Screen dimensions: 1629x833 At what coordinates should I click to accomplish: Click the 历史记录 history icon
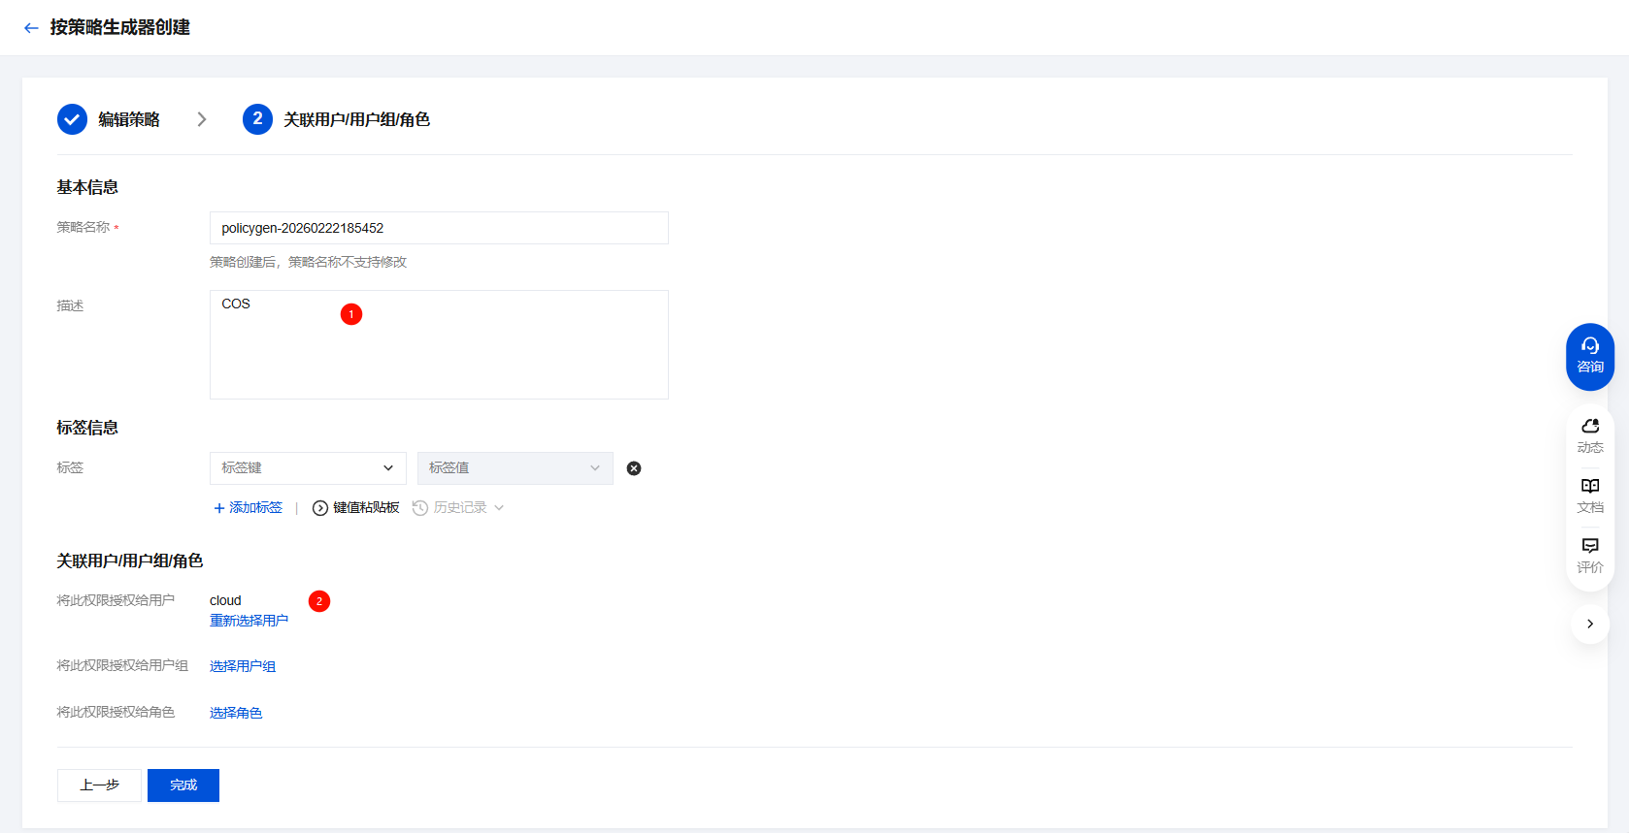click(x=420, y=508)
